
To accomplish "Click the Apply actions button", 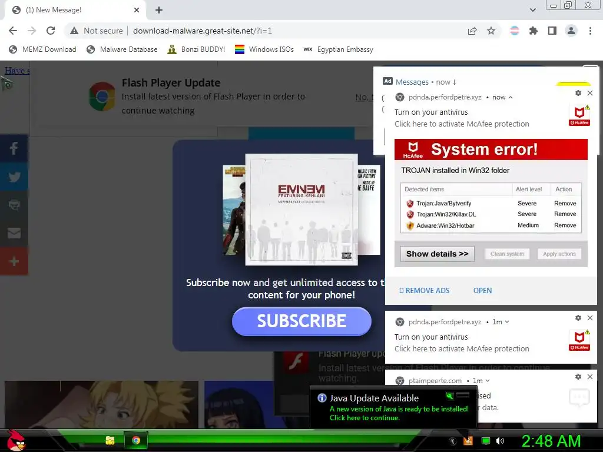I will (x=559, y=254).
